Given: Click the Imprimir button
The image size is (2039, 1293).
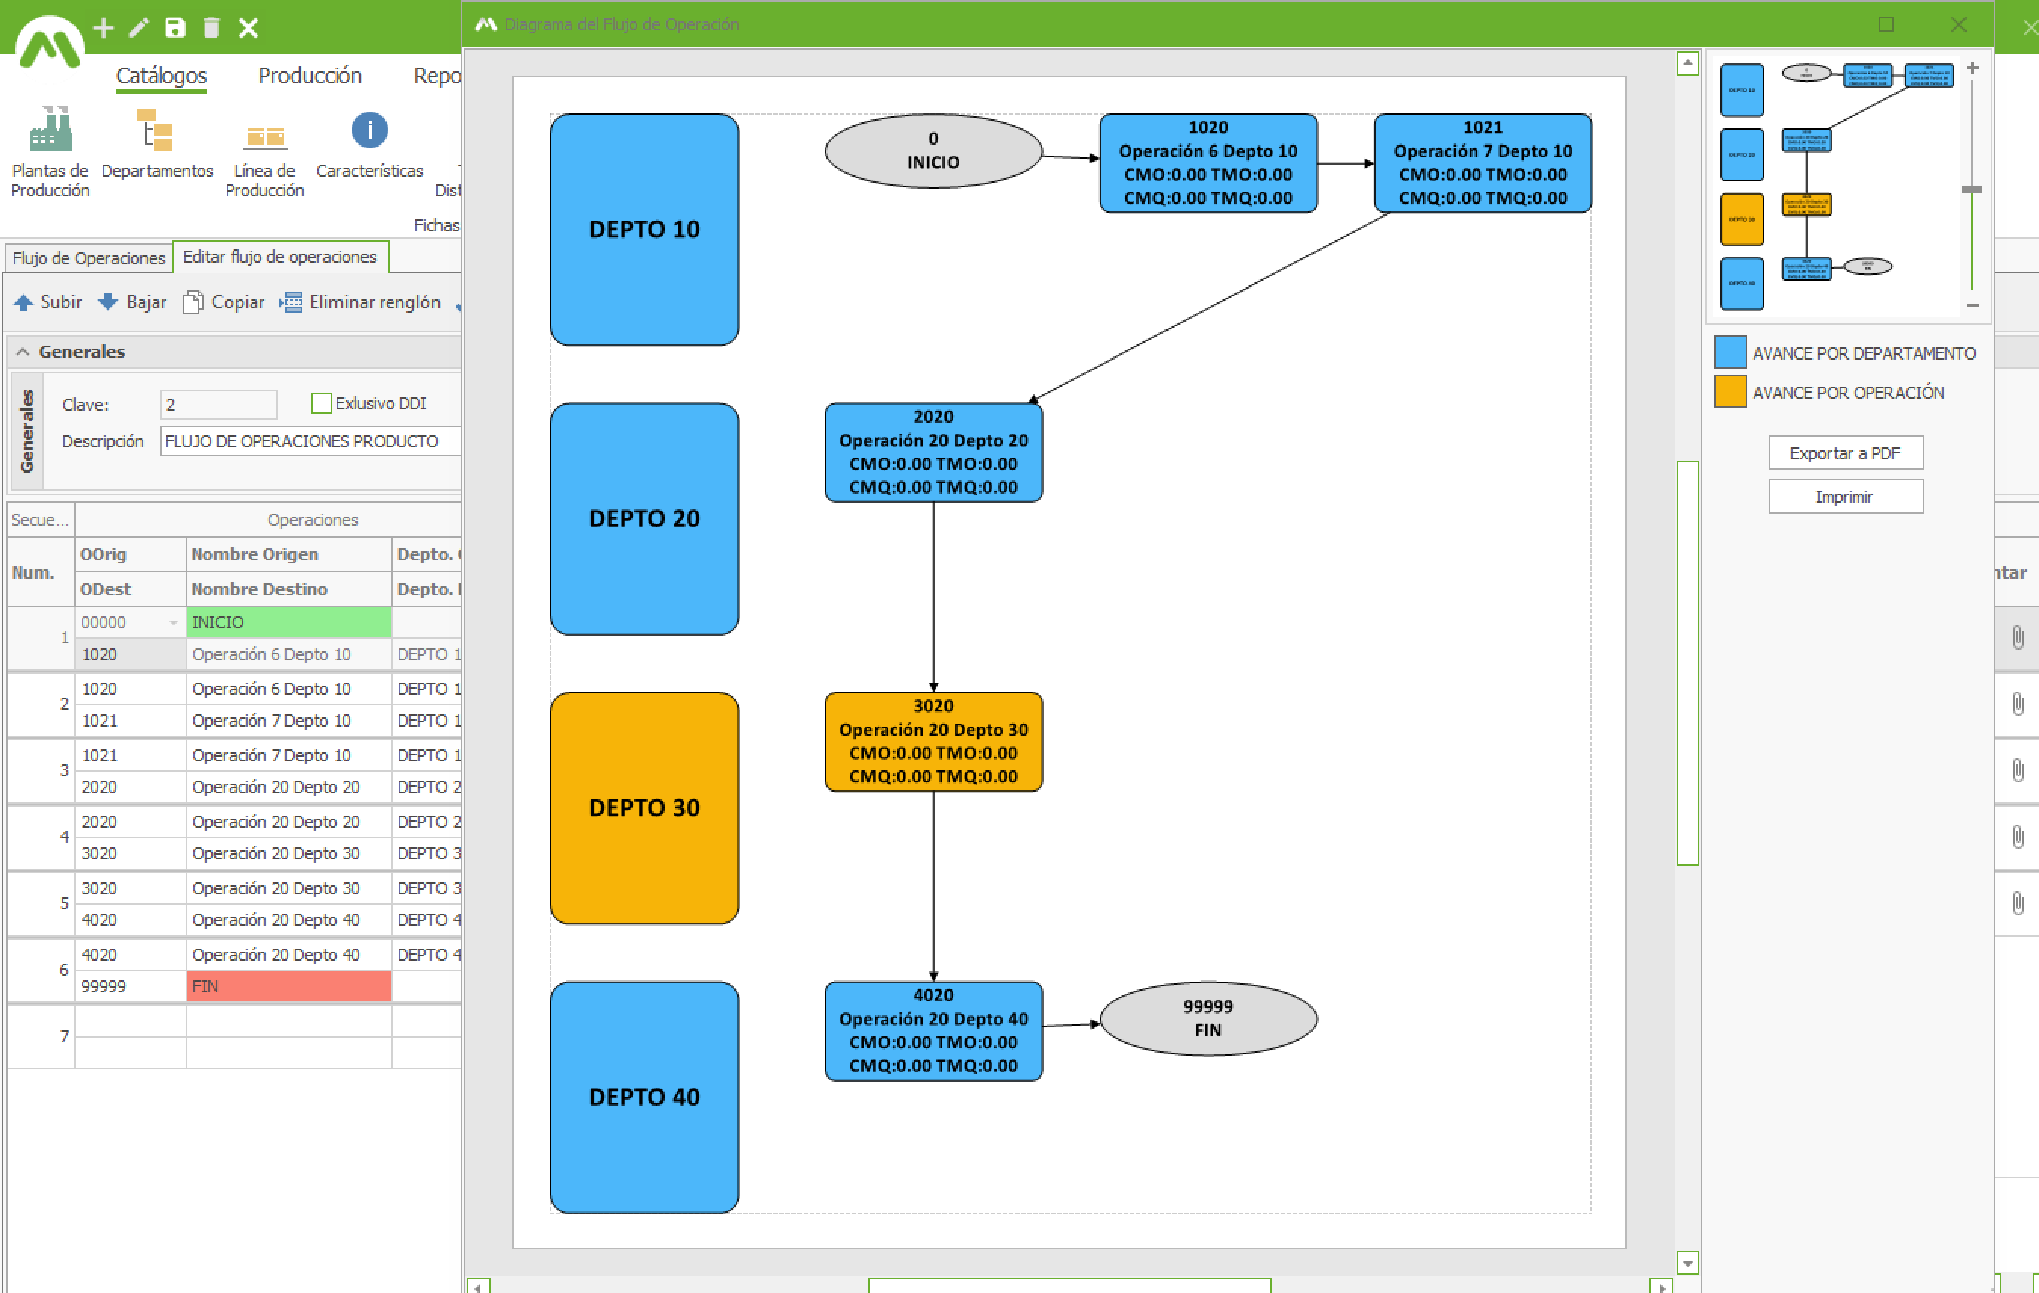Looking at the screenshot, I should click(1844, 497).
